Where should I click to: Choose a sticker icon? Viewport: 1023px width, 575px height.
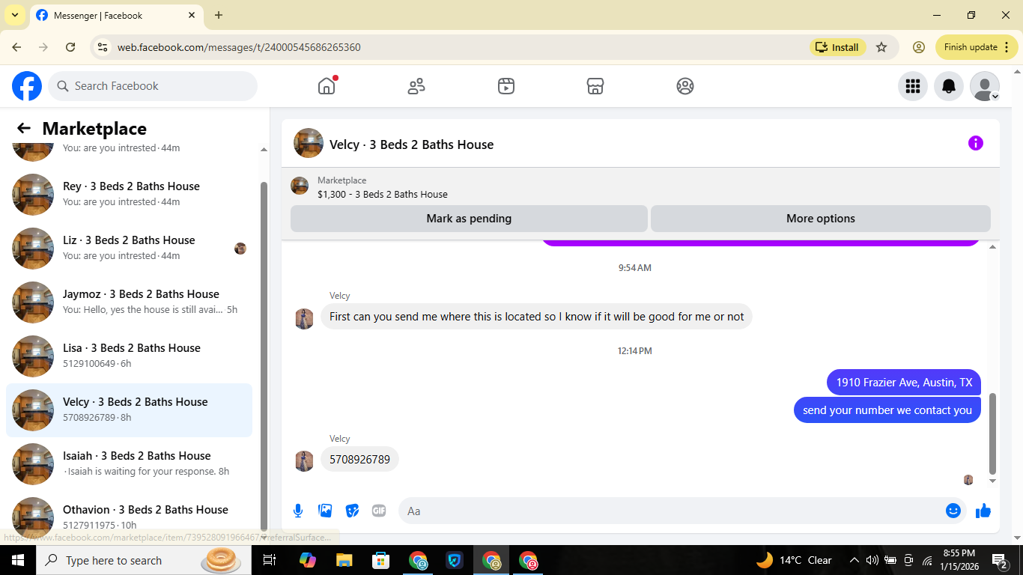click(352, 511)
